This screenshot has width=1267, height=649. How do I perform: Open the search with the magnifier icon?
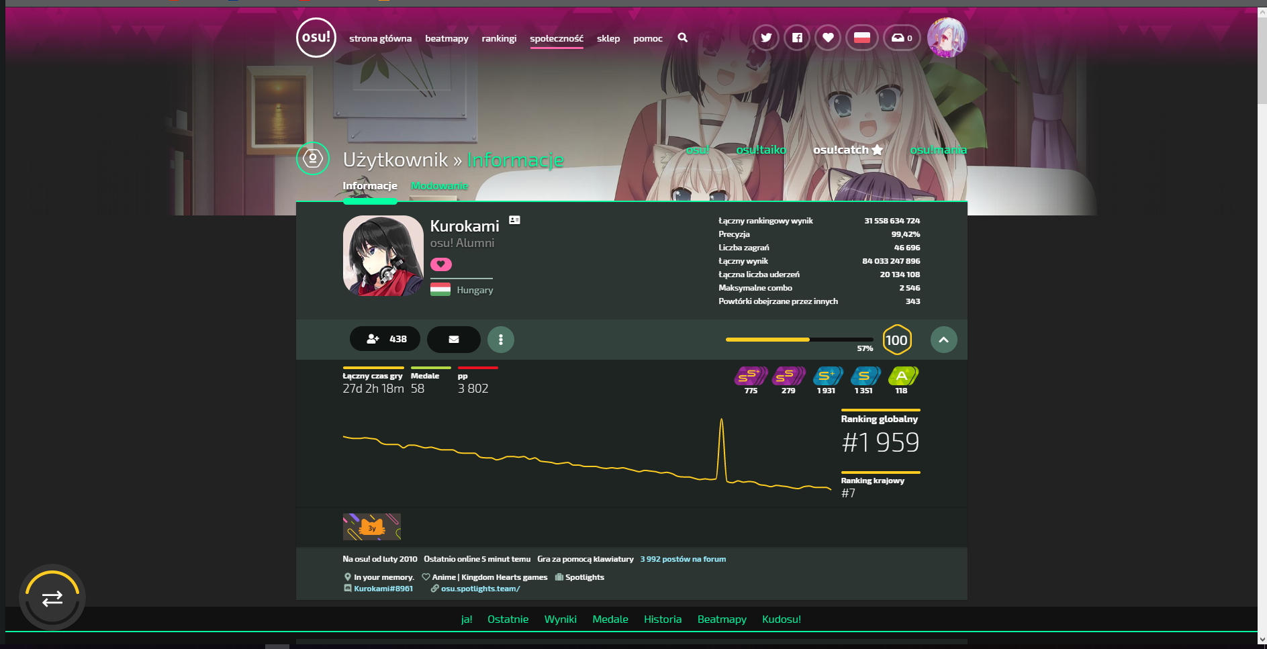pyautogui.click(x=682, y=38)
